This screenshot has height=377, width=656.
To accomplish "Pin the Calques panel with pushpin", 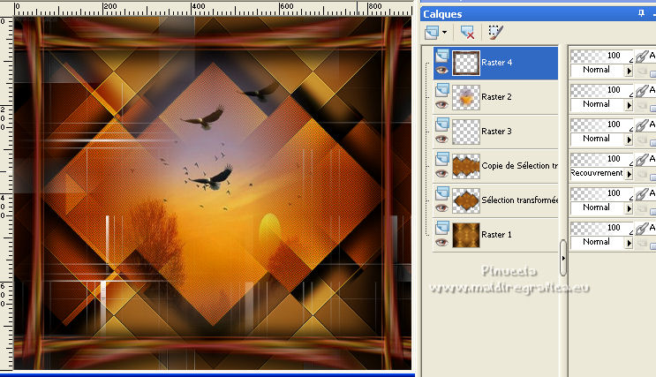I will point(641,14).
